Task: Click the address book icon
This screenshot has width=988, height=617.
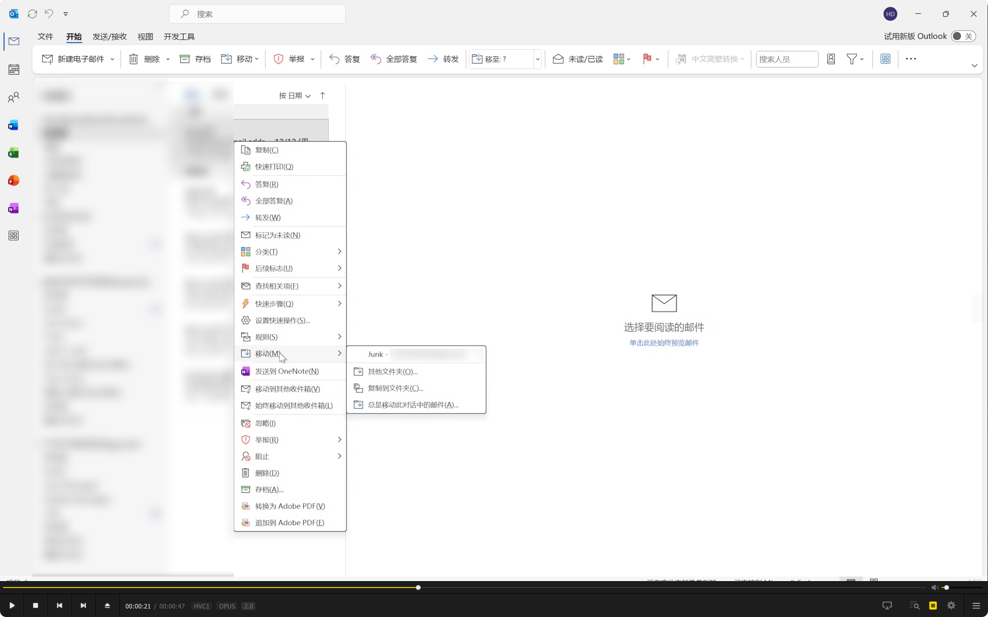Action: (x=831, y=59)
